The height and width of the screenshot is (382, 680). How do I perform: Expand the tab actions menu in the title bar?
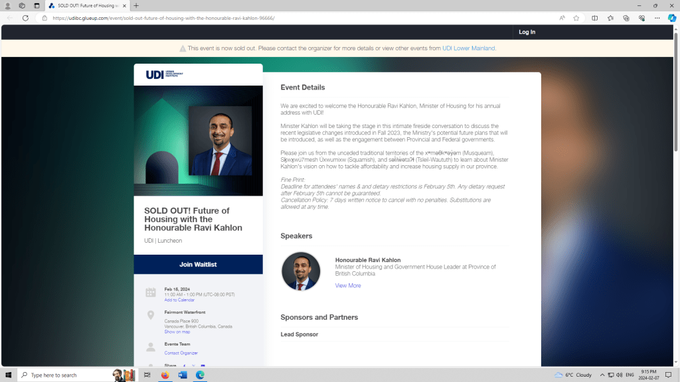(x=37, y=5)
